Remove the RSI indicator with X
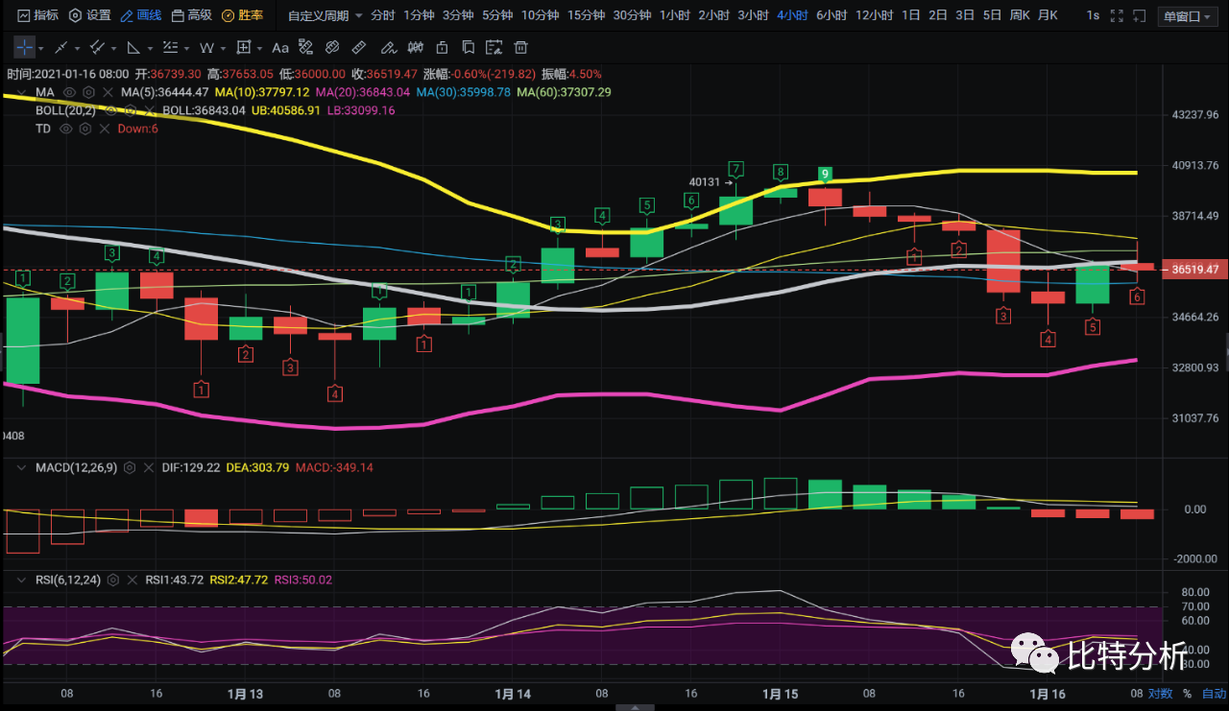1229x711 pixels. point(132,580)
